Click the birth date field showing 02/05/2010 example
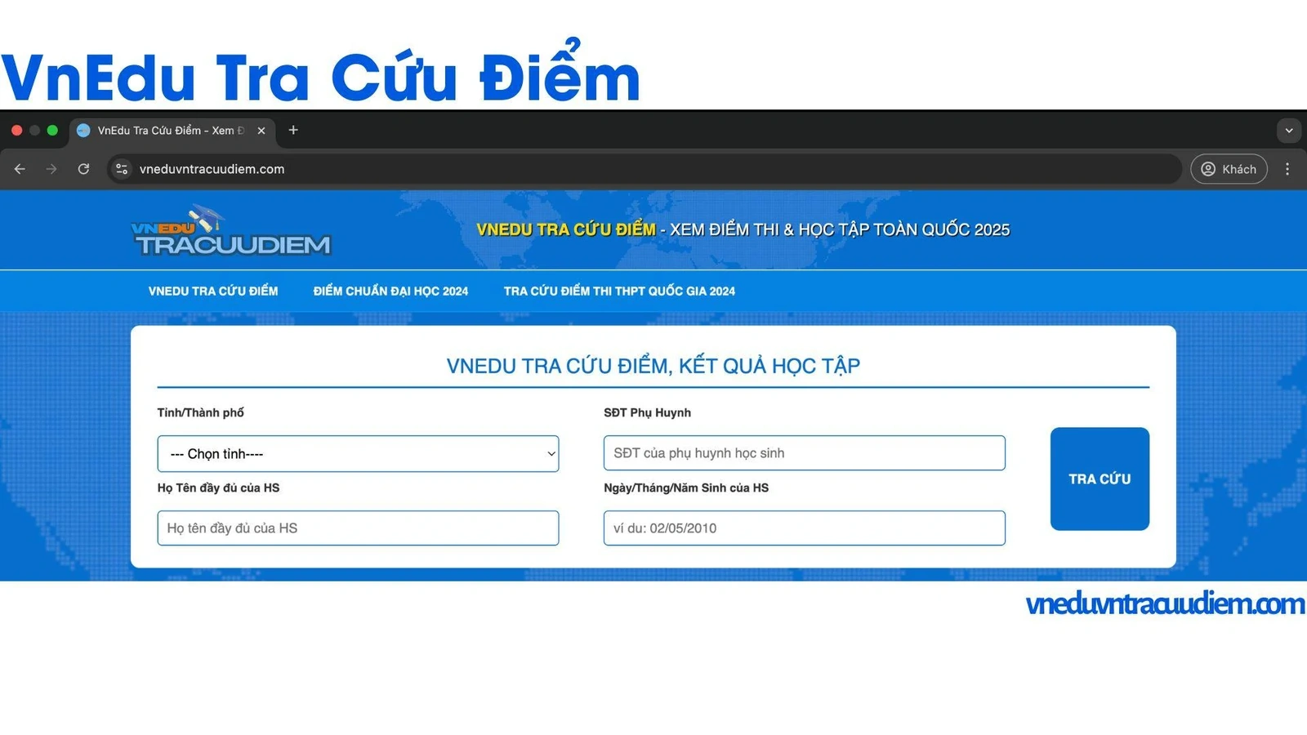This screenshot has height=735, width=1307. (x=803, y=528)
